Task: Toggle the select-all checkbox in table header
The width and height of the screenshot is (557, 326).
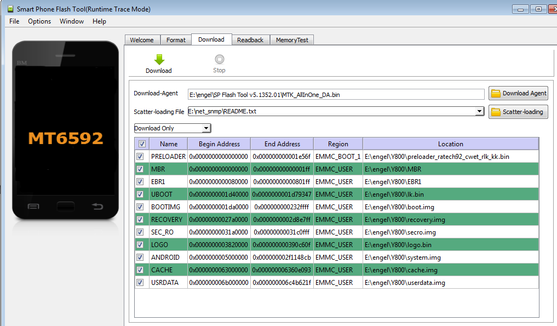Action: point(142,144)
